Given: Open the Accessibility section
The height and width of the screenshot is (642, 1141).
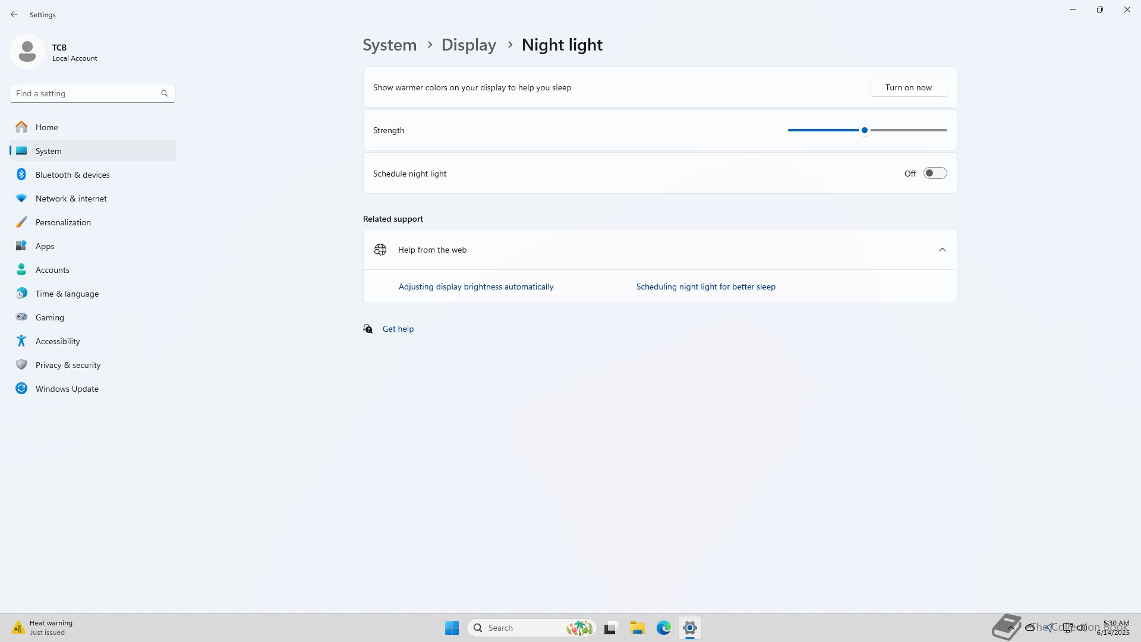Looking at the screenshot, I should point(57,341).
